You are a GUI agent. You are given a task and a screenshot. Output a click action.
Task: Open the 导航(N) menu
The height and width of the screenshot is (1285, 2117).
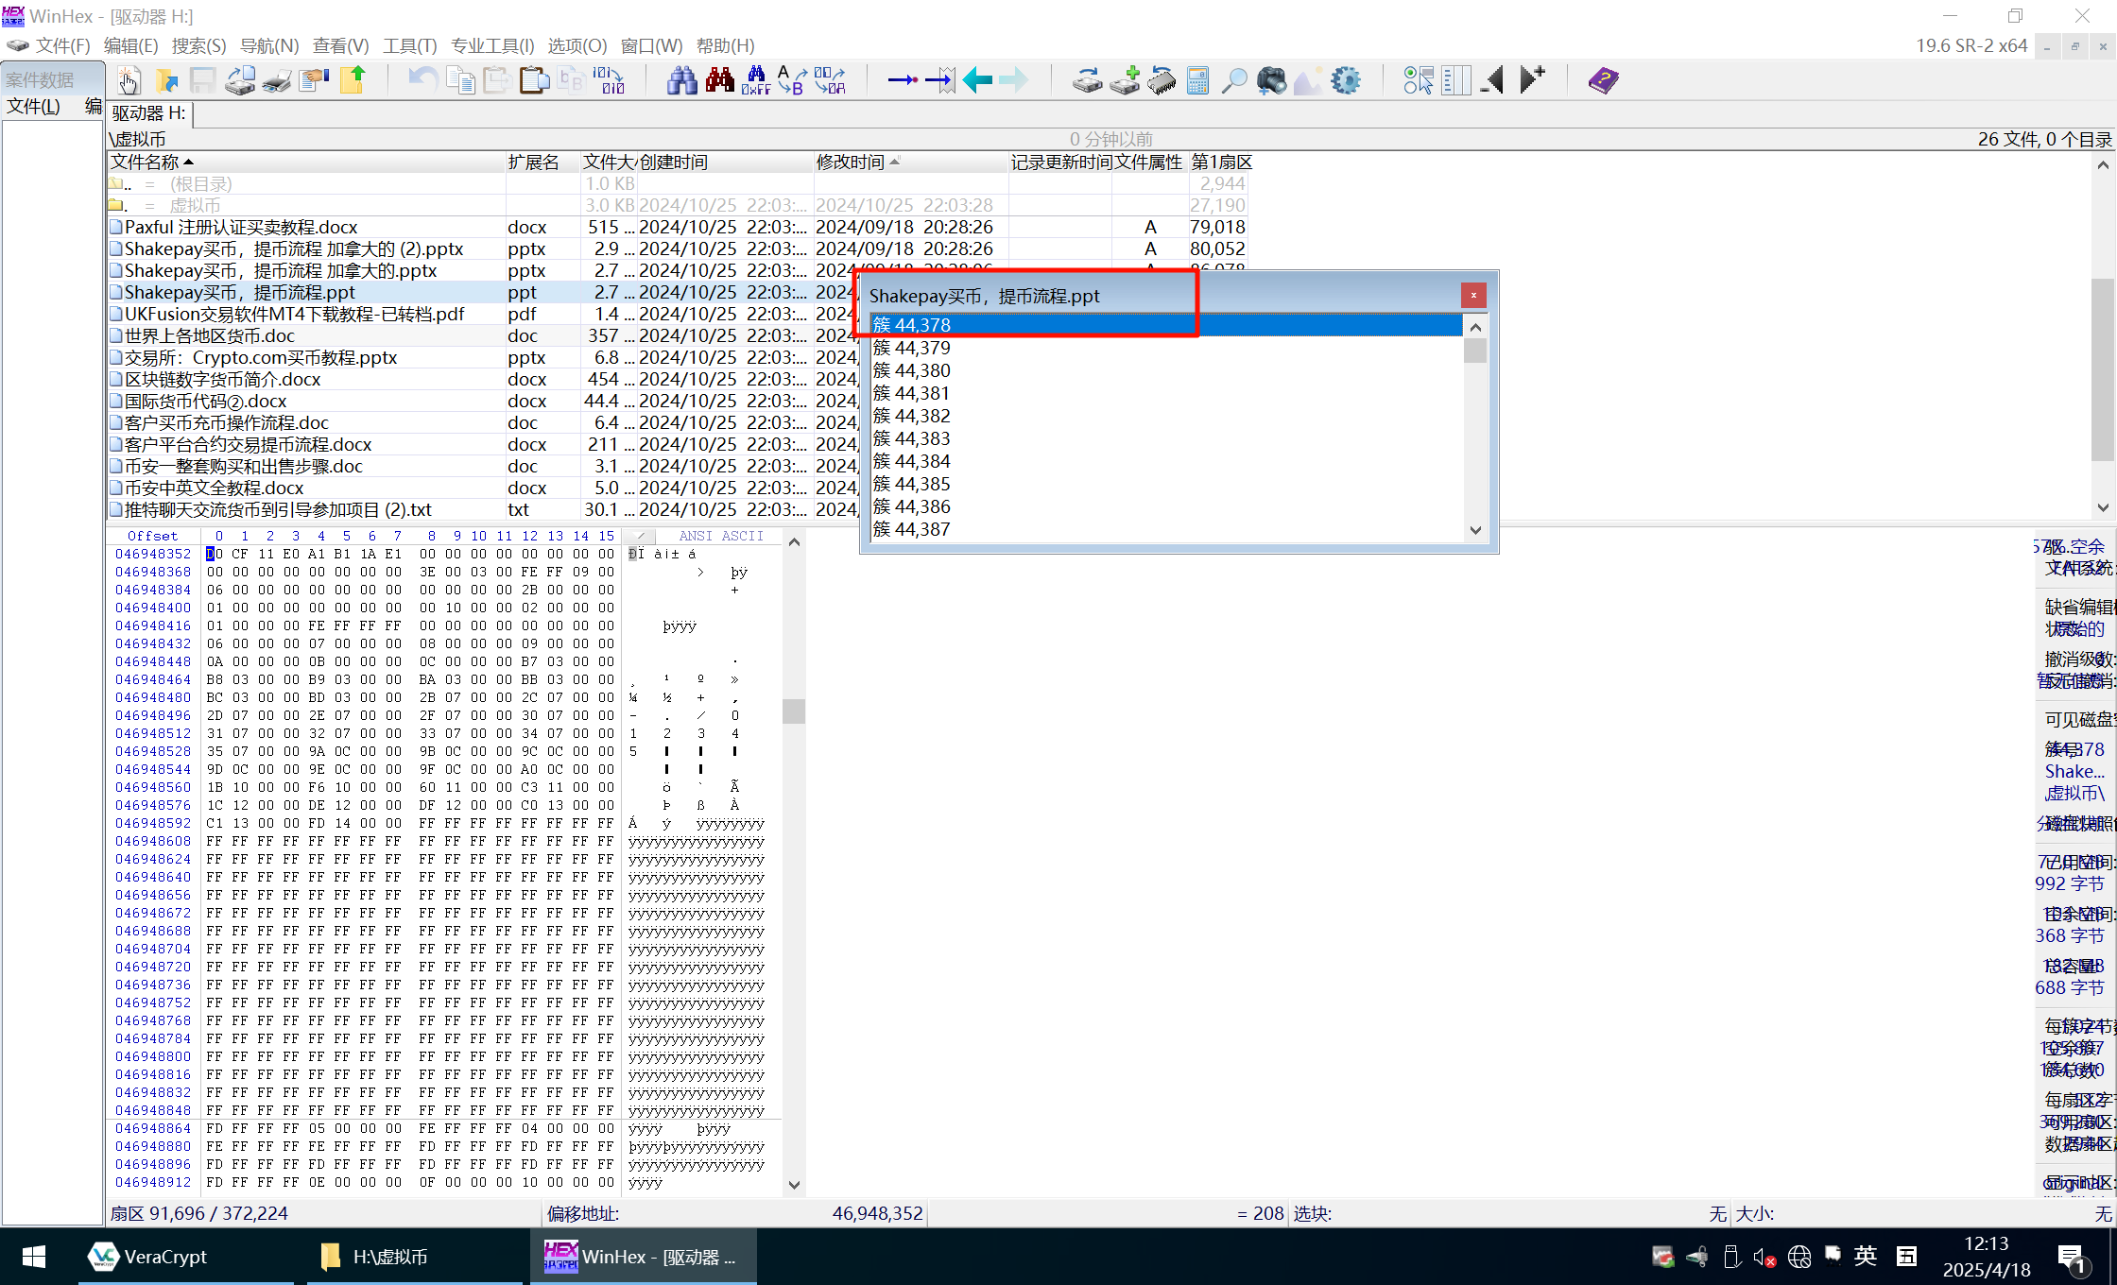coord(269,45)
